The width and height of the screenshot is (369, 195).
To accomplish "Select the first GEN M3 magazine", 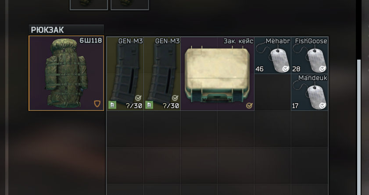I will click(x=125, y=74).
